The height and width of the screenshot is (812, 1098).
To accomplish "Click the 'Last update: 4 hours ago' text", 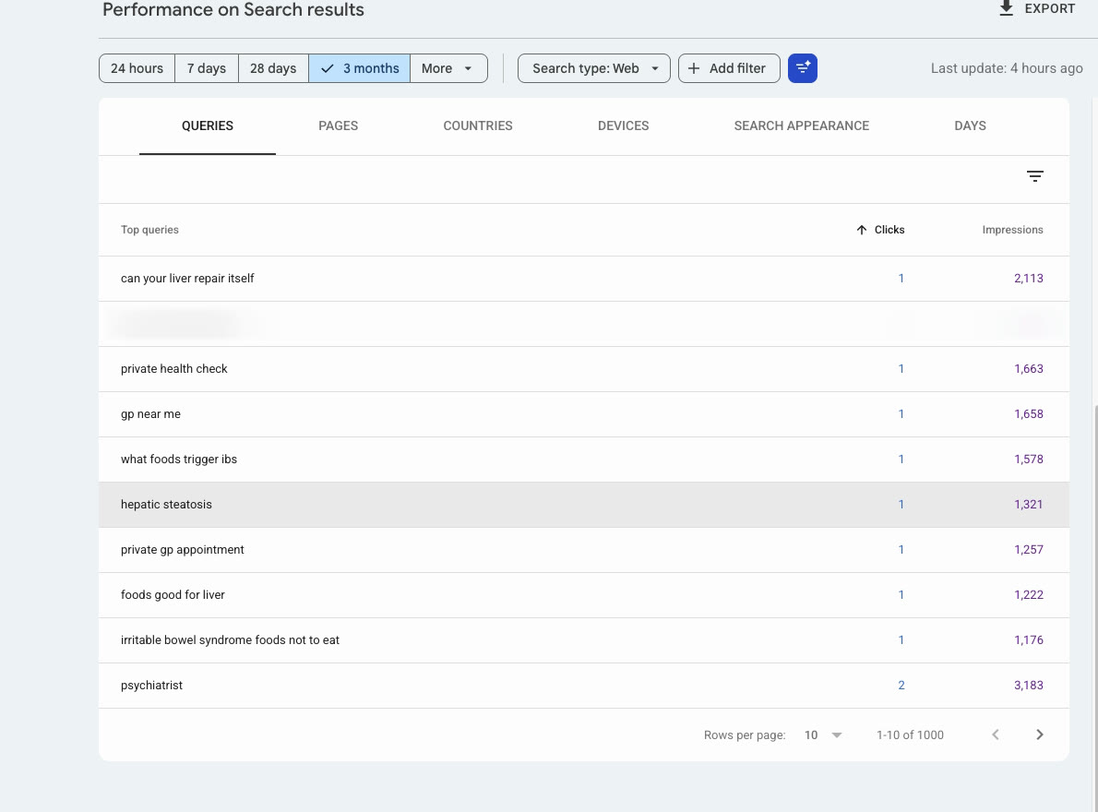I will click(x=1007, y=68).
